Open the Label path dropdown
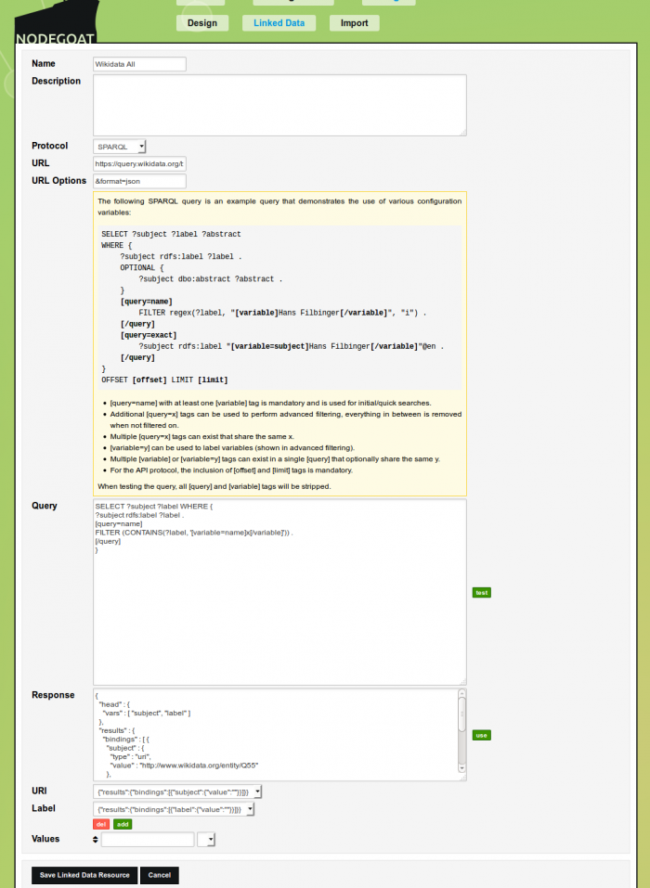 [174, 809]
